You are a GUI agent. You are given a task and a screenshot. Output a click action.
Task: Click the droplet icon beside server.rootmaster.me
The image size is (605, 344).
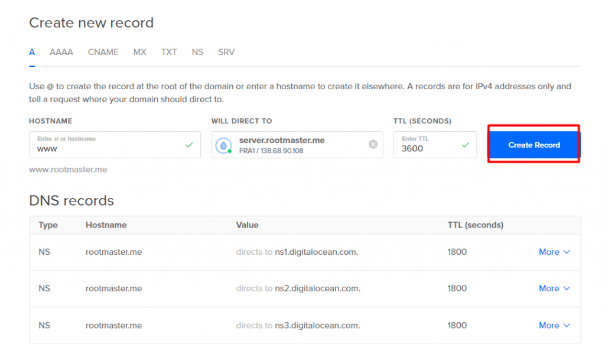coord(224,145)
